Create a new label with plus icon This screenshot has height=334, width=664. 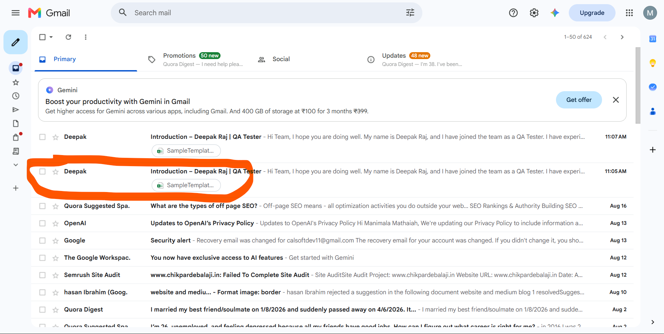pyautogui.click(x=16, y=188)
